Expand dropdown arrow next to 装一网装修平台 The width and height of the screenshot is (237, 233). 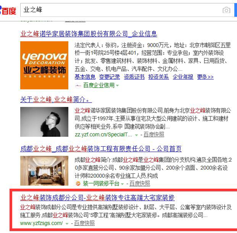[x=122, y=184]
